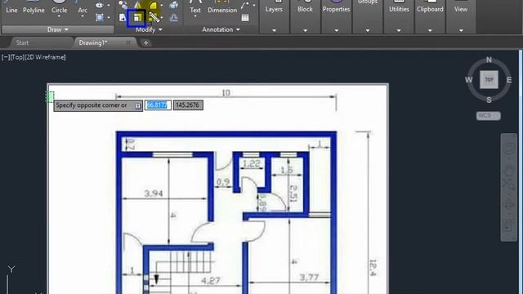Open Fillet dropdown arrow

(x=162, y=5)
